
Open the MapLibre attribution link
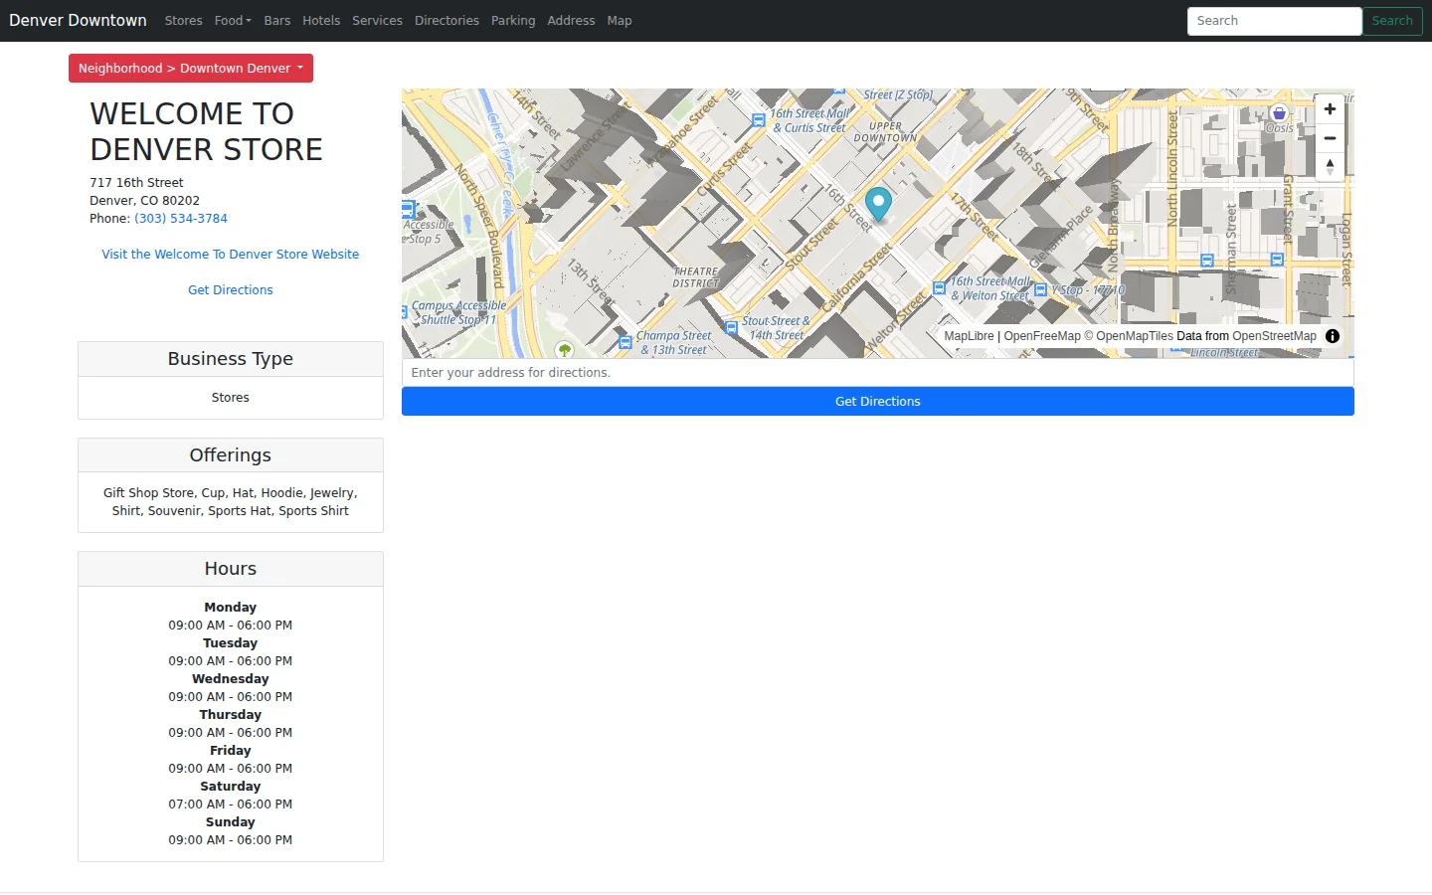coord(969,336)
